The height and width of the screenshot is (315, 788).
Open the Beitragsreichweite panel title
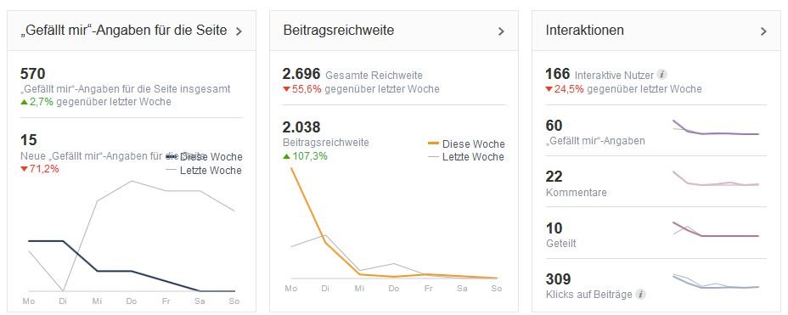coord(339,31)
